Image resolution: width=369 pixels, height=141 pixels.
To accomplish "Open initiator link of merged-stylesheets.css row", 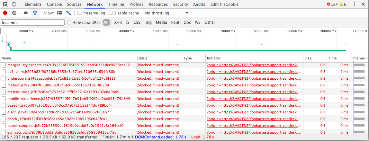I will (x=254, y=65).
